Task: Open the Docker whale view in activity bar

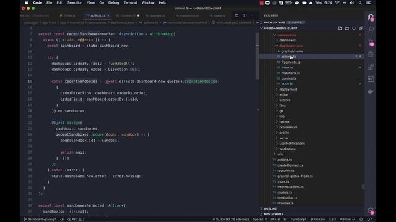Action: pyautogui.click(x=371, y=91)
